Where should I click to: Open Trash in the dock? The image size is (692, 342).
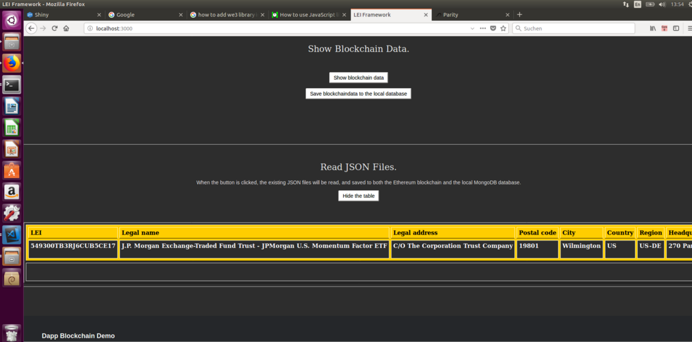(x=12, y=333)
